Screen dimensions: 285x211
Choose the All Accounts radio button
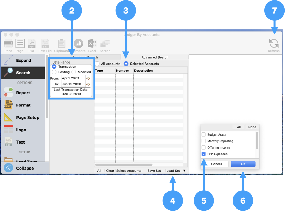(x=97, y=64)
